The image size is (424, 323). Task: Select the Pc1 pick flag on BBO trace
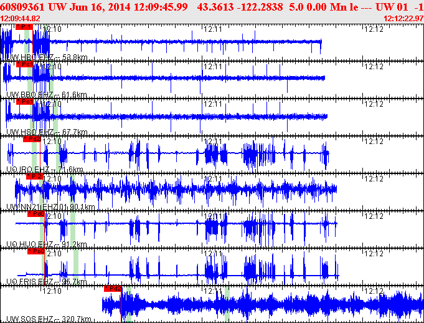(24, 64)
